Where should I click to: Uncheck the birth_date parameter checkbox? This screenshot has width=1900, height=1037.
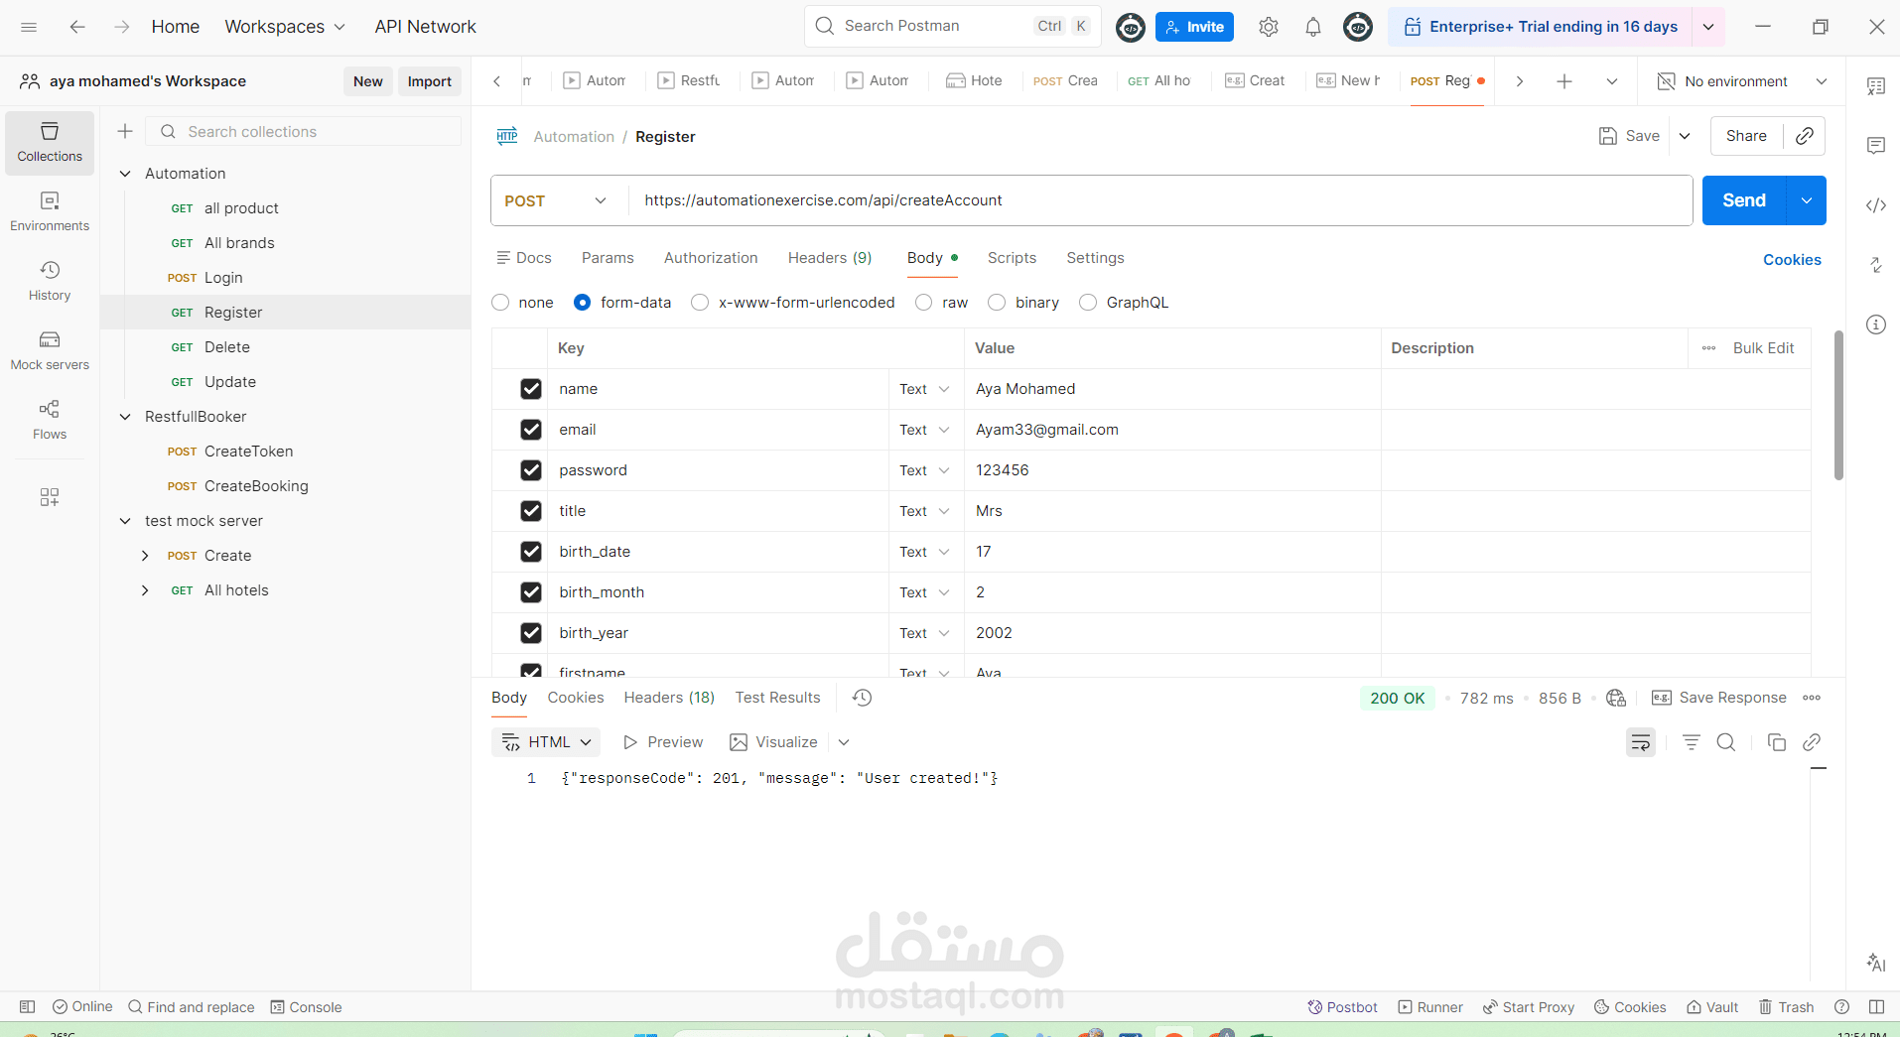click(531, 552)
